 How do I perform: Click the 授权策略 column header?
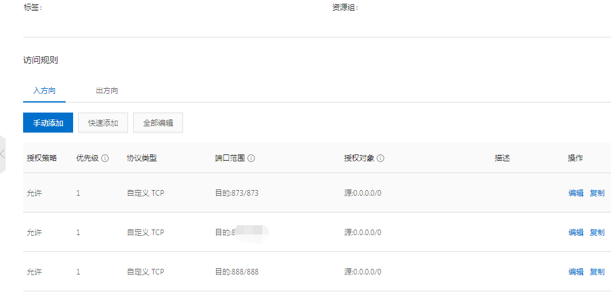(x=42, y=158)
